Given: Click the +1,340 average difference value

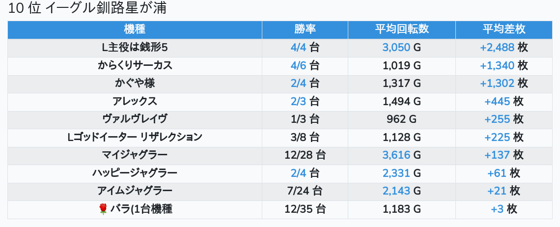Looking at the screenshot, I should 497,65.
